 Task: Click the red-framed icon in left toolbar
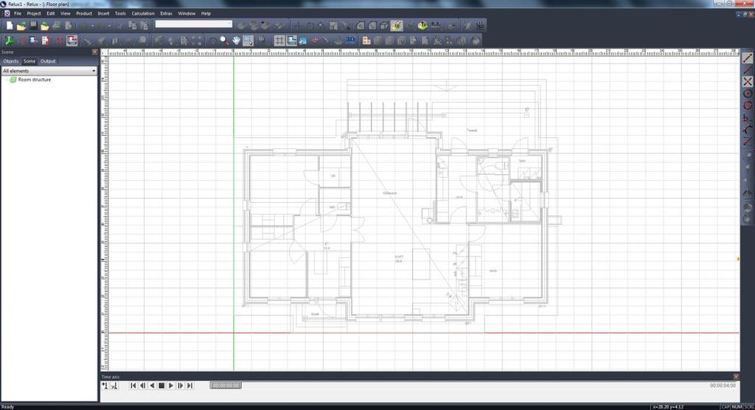click(x=72, y=41)
